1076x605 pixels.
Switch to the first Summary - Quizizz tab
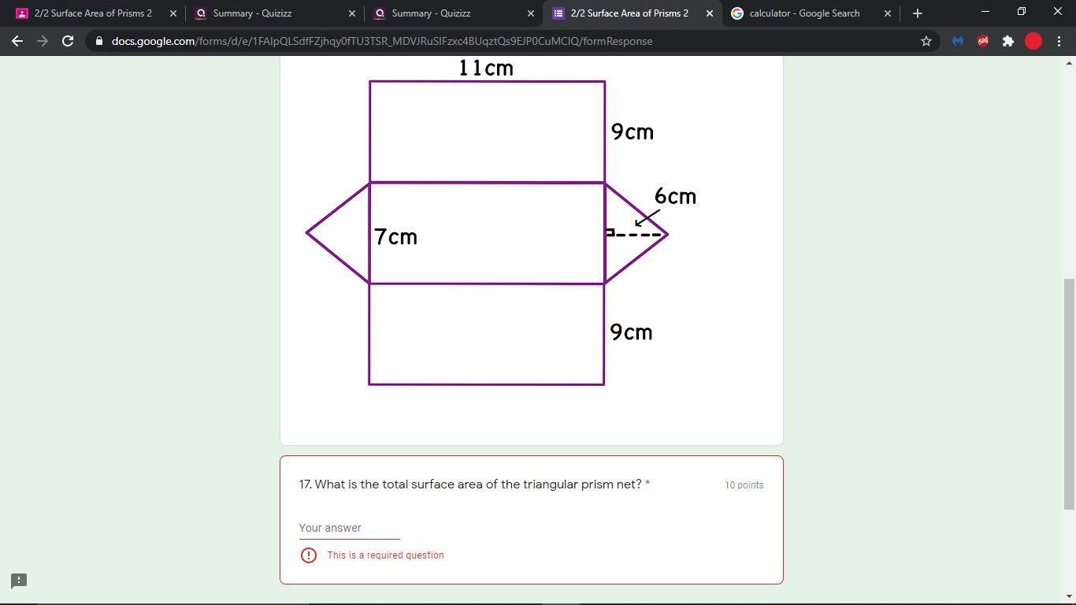pos(252,13)
